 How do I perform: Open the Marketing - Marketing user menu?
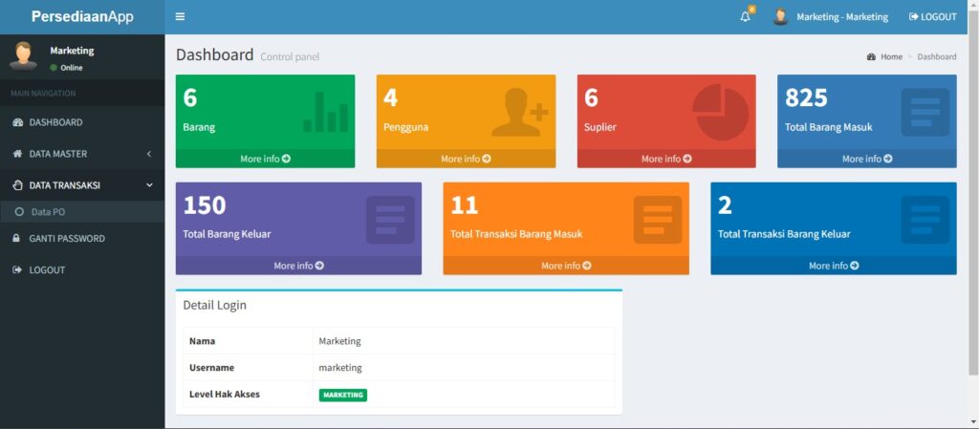(x=831, y=17)
